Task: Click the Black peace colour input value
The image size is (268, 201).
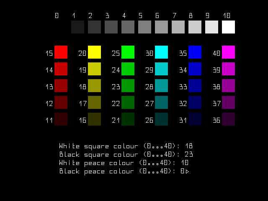Action: pyautogui.click(x=183, y=171)
